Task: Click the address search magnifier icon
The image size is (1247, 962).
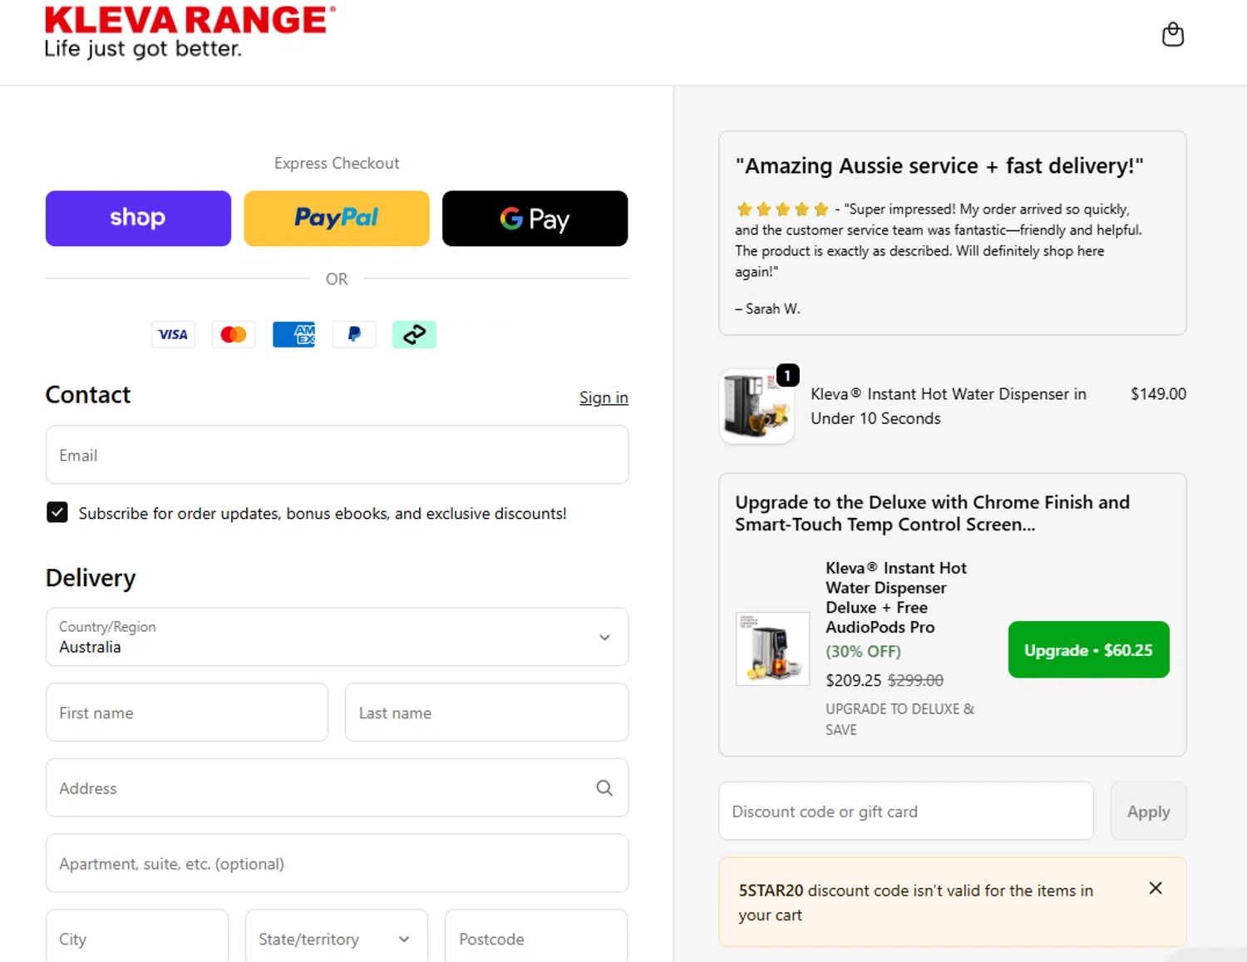Action: point(604,788)
